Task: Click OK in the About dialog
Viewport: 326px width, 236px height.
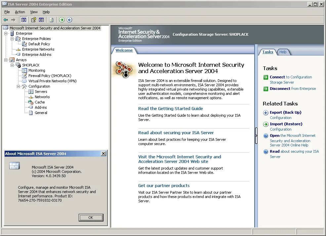Action: [x=91, y=217]
